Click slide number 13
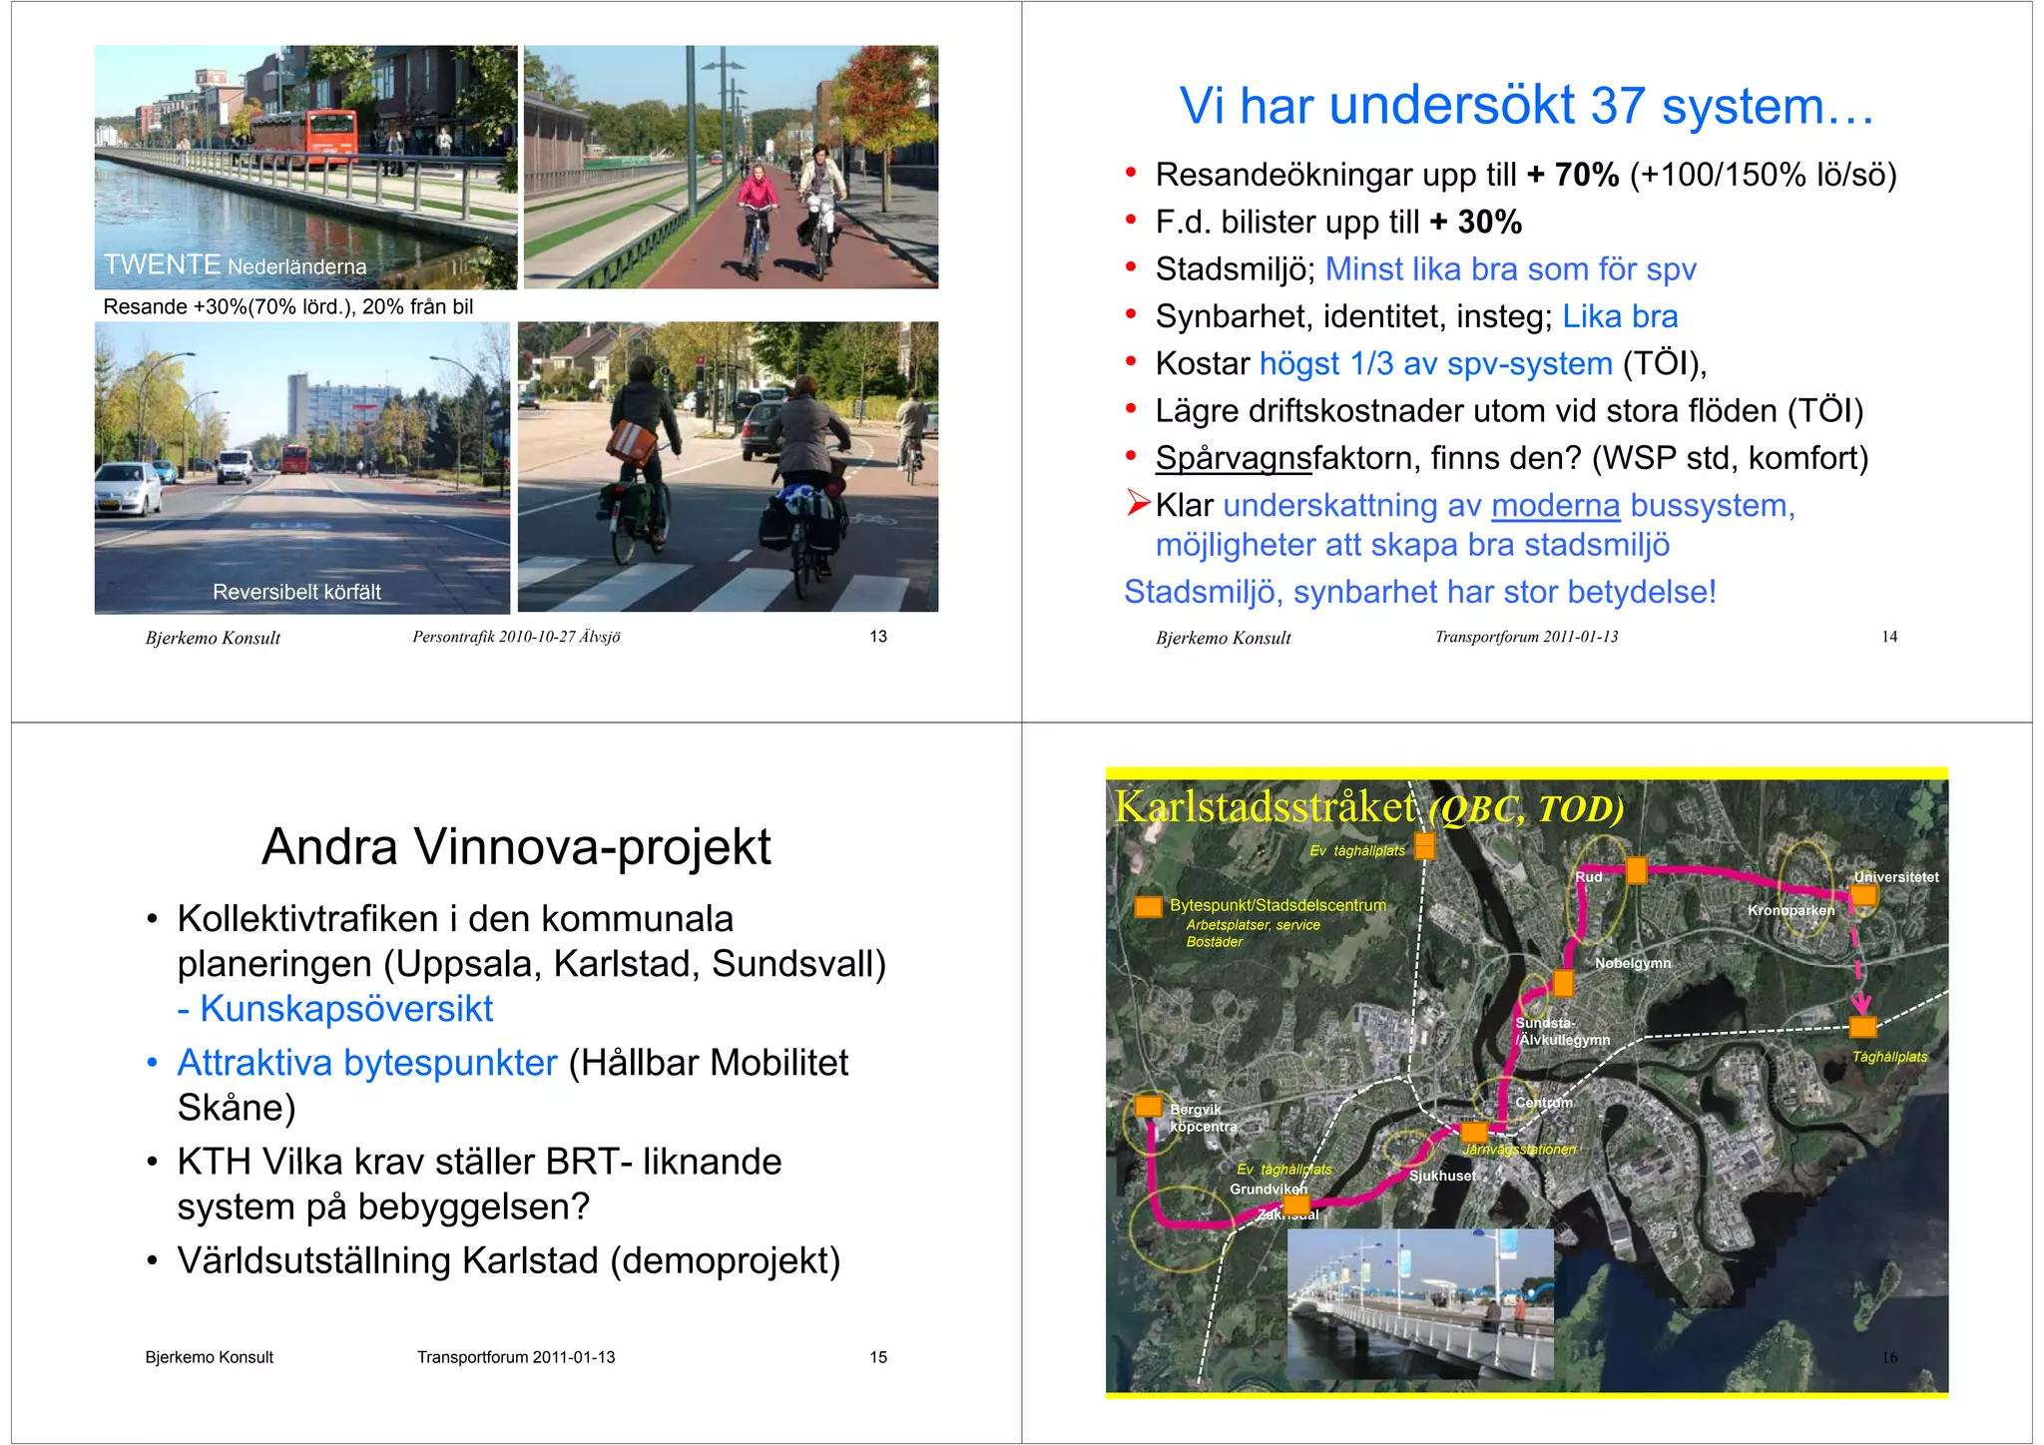2044x1445 pixels. point(878,637)
